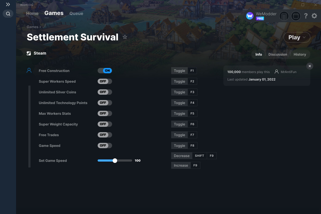
Task: Click the cheats list scrollbar
Action: point(29,127)
